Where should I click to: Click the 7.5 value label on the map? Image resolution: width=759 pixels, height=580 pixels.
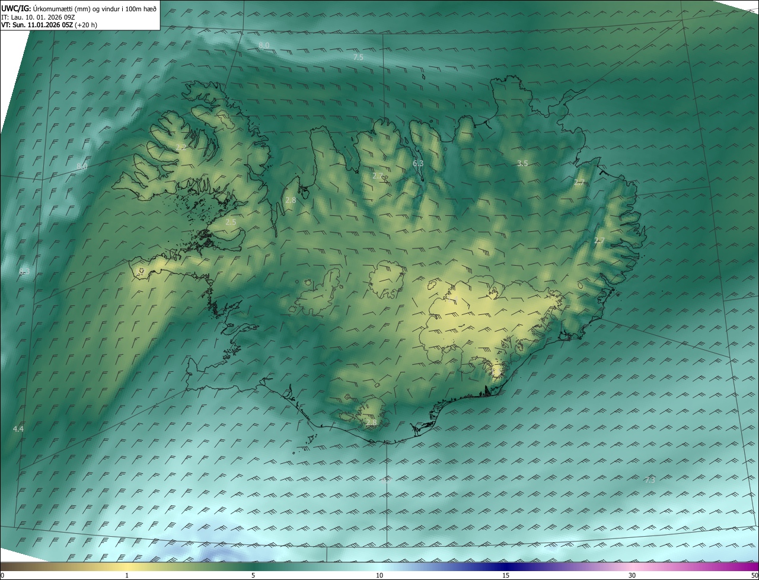358,58
